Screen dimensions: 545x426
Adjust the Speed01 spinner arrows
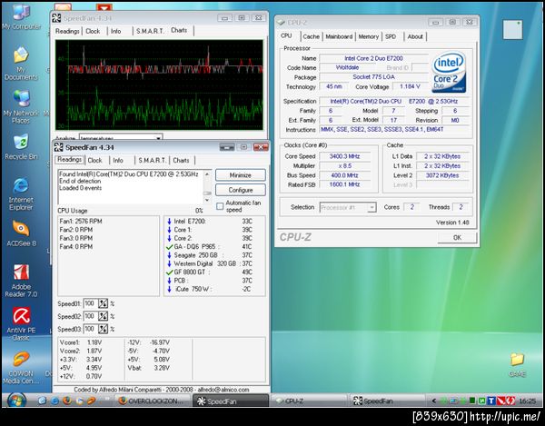click(x=103, y=303)
